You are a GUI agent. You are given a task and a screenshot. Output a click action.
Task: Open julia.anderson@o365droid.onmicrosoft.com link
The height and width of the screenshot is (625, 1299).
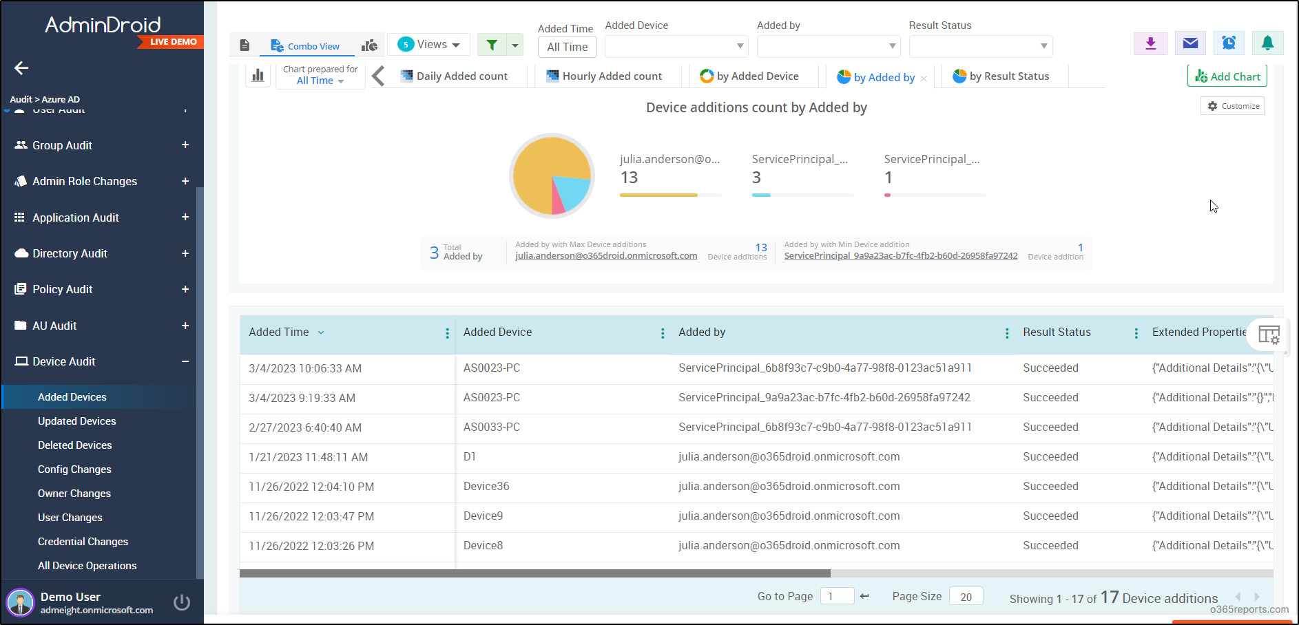[x=605, y=255]
